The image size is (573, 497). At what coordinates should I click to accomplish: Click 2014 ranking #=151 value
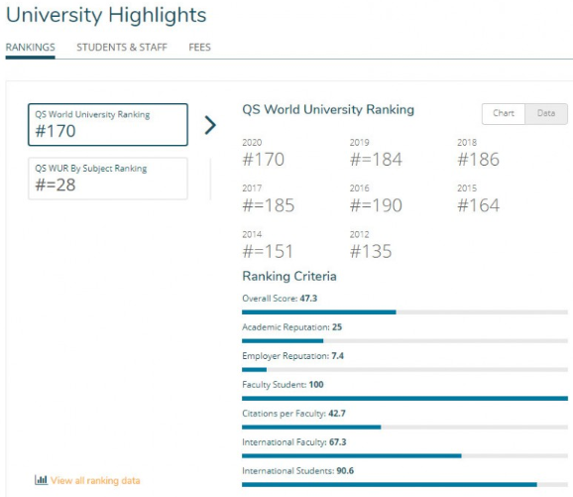pos(268,252)
